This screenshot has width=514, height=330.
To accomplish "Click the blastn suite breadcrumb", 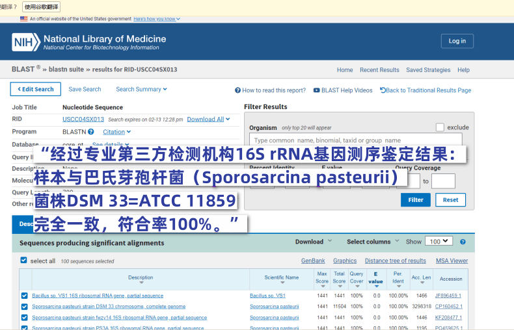I will [66, 70].
